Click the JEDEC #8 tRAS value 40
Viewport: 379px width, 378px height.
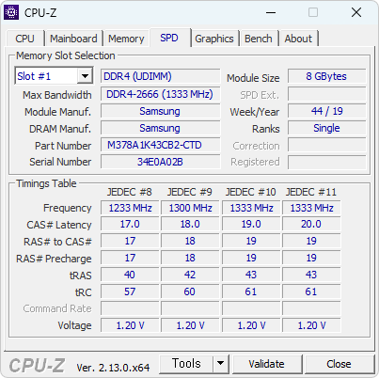[130, 276]
